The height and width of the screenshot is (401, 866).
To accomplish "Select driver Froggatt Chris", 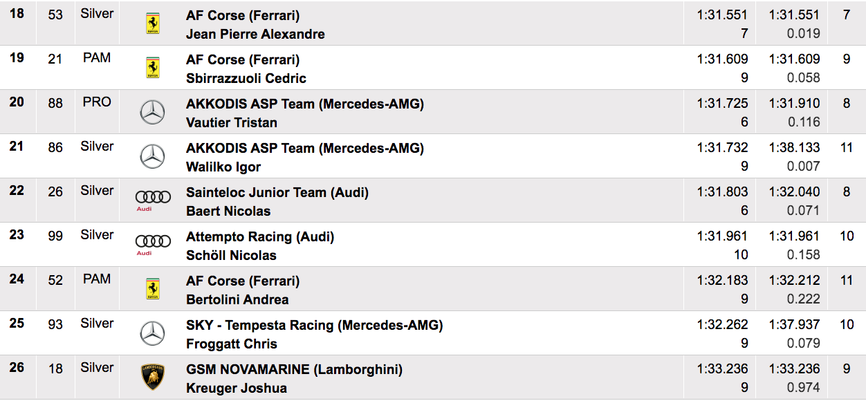I will point(232,344).
